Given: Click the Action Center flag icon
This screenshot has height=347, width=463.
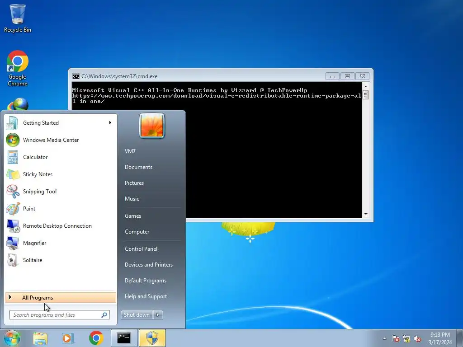Looking at the screenshot, I should point(396,338).
